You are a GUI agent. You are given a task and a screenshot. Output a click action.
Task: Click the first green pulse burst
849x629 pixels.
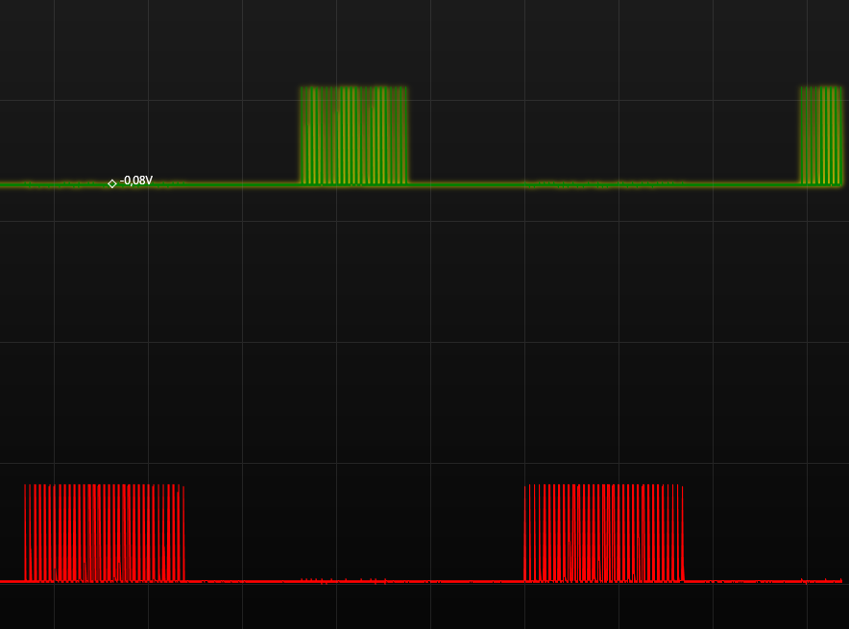[353, 135]
